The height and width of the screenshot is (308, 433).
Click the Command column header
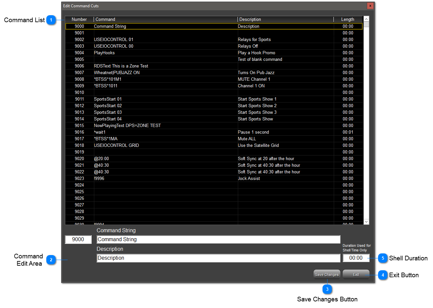click(x=166, y=20)
